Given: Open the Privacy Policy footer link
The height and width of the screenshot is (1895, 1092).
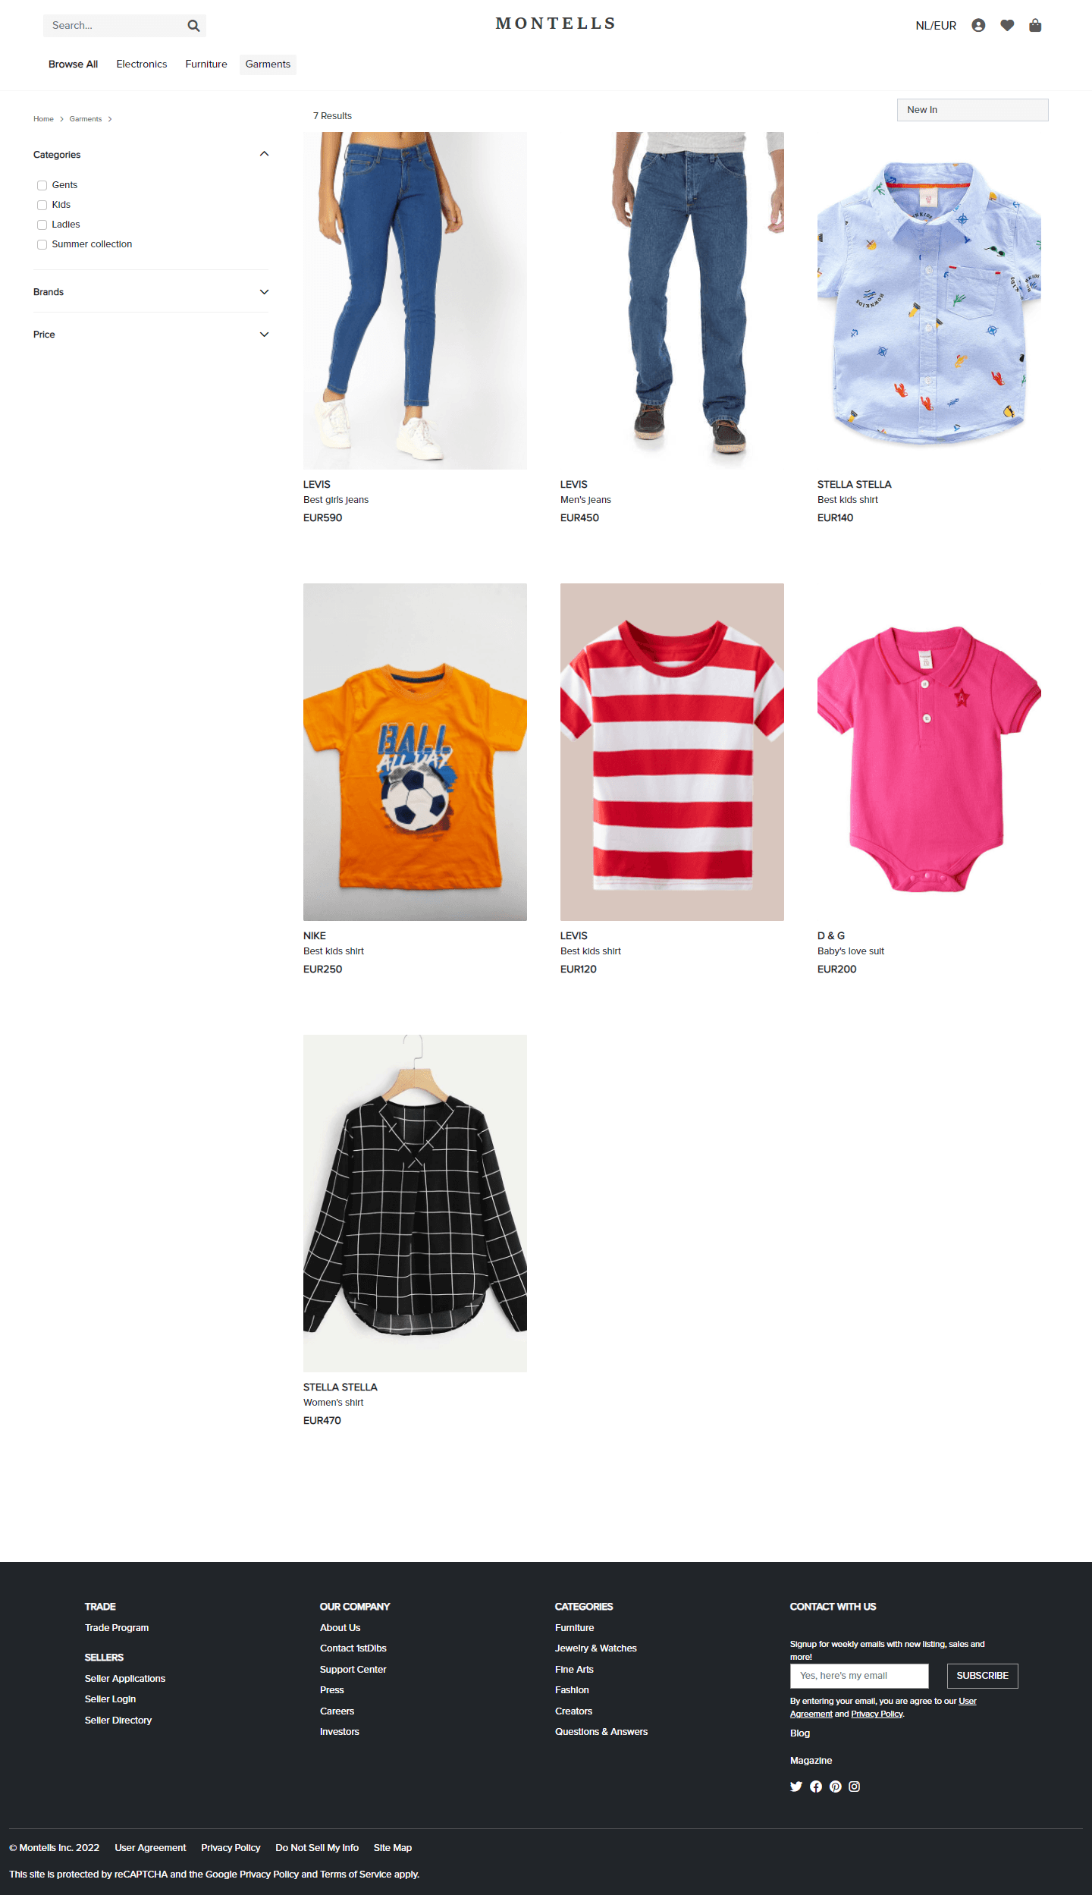Looking at the screenshot, I should (231, 1848).
